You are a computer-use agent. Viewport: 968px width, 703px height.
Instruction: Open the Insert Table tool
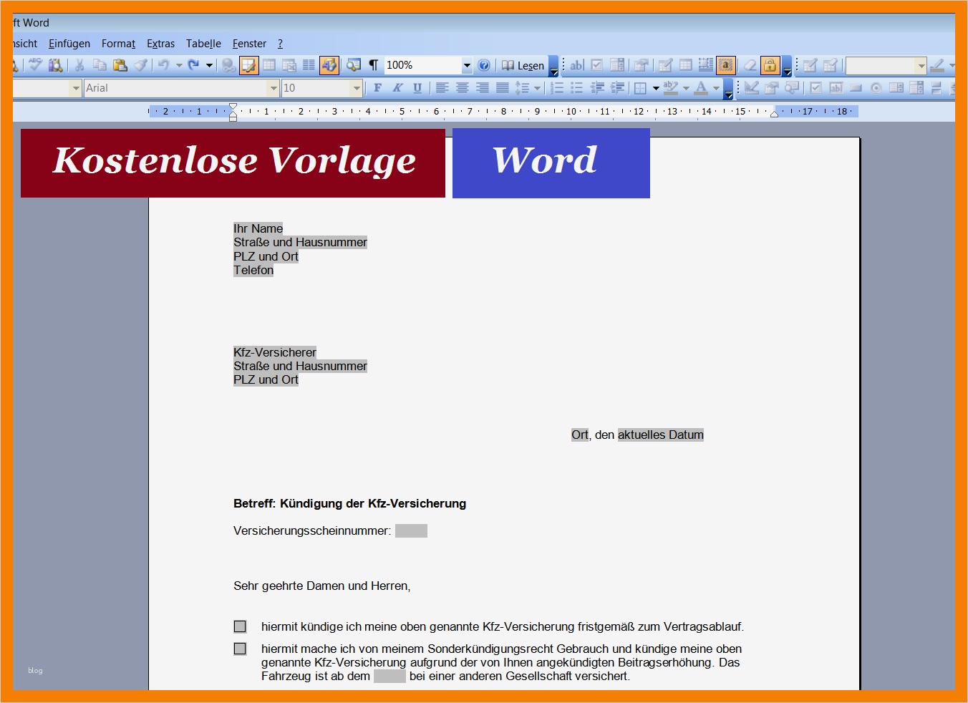tap(269, 65)
